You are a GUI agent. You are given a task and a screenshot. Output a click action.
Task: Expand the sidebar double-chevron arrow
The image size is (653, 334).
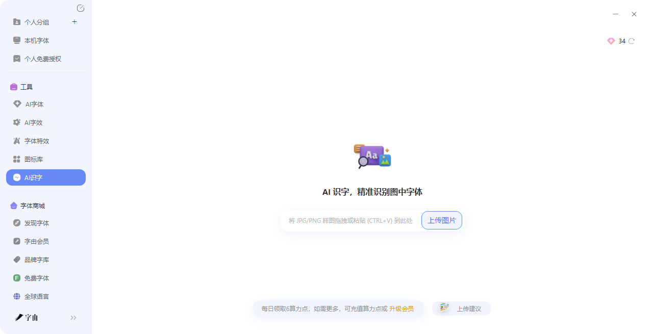[73, 318]
